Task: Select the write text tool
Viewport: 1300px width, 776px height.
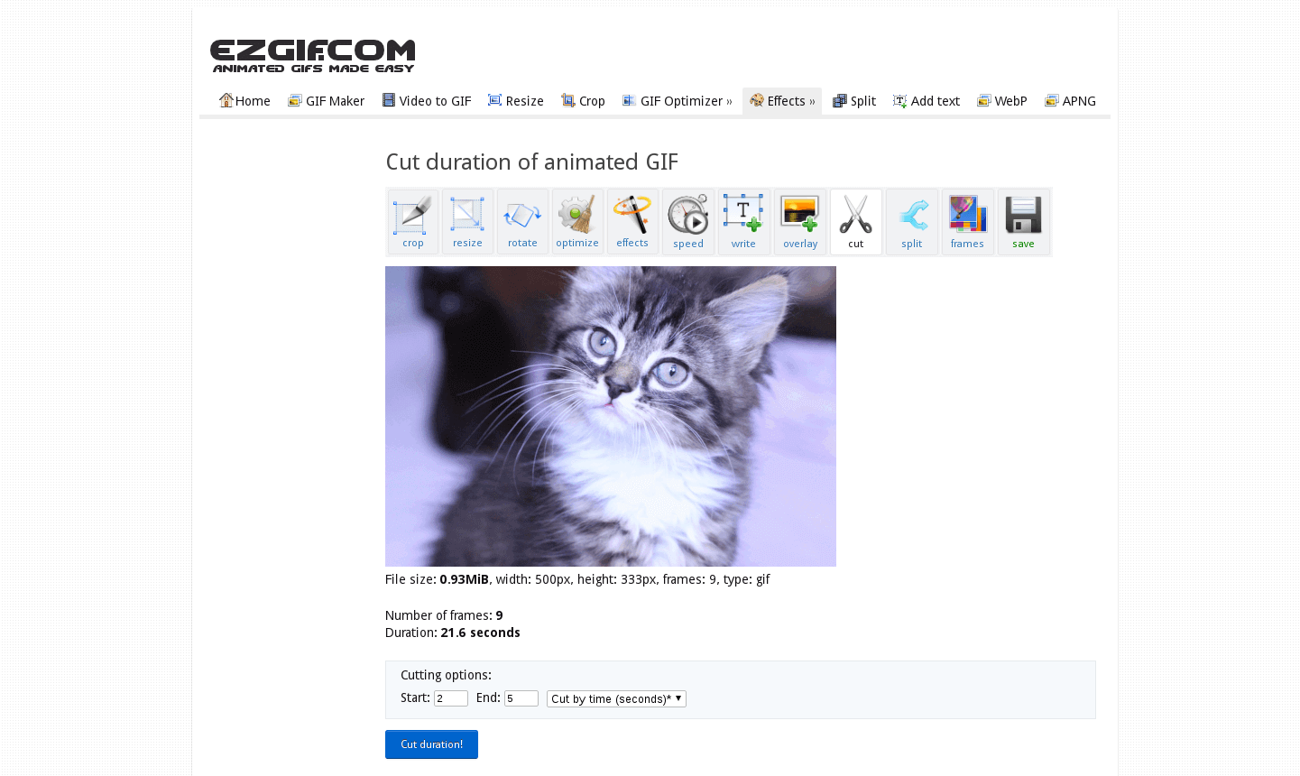Action: (x=744, y=222)
